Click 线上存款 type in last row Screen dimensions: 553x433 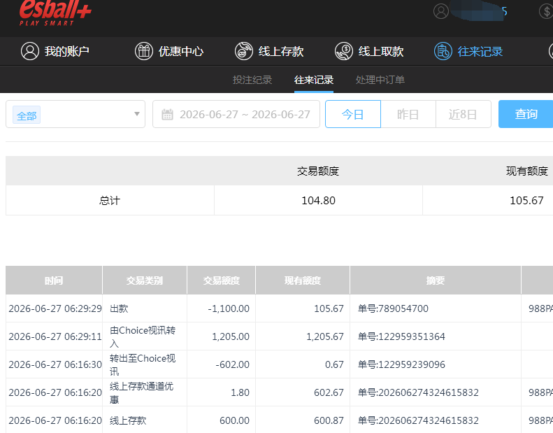click(128, 420)
